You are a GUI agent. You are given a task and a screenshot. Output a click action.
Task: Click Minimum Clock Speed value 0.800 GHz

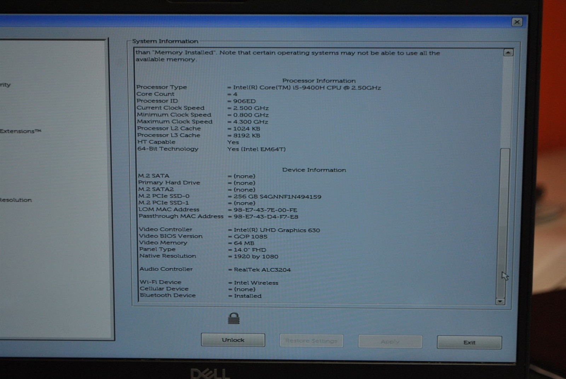tap(251, 115)
